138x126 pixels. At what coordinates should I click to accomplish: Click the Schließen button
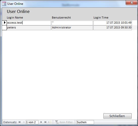click(118, 116)
